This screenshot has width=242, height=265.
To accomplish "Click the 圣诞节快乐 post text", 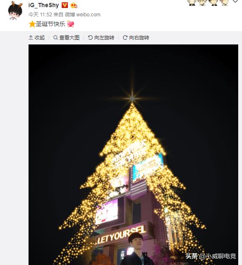I will [50, 24].
